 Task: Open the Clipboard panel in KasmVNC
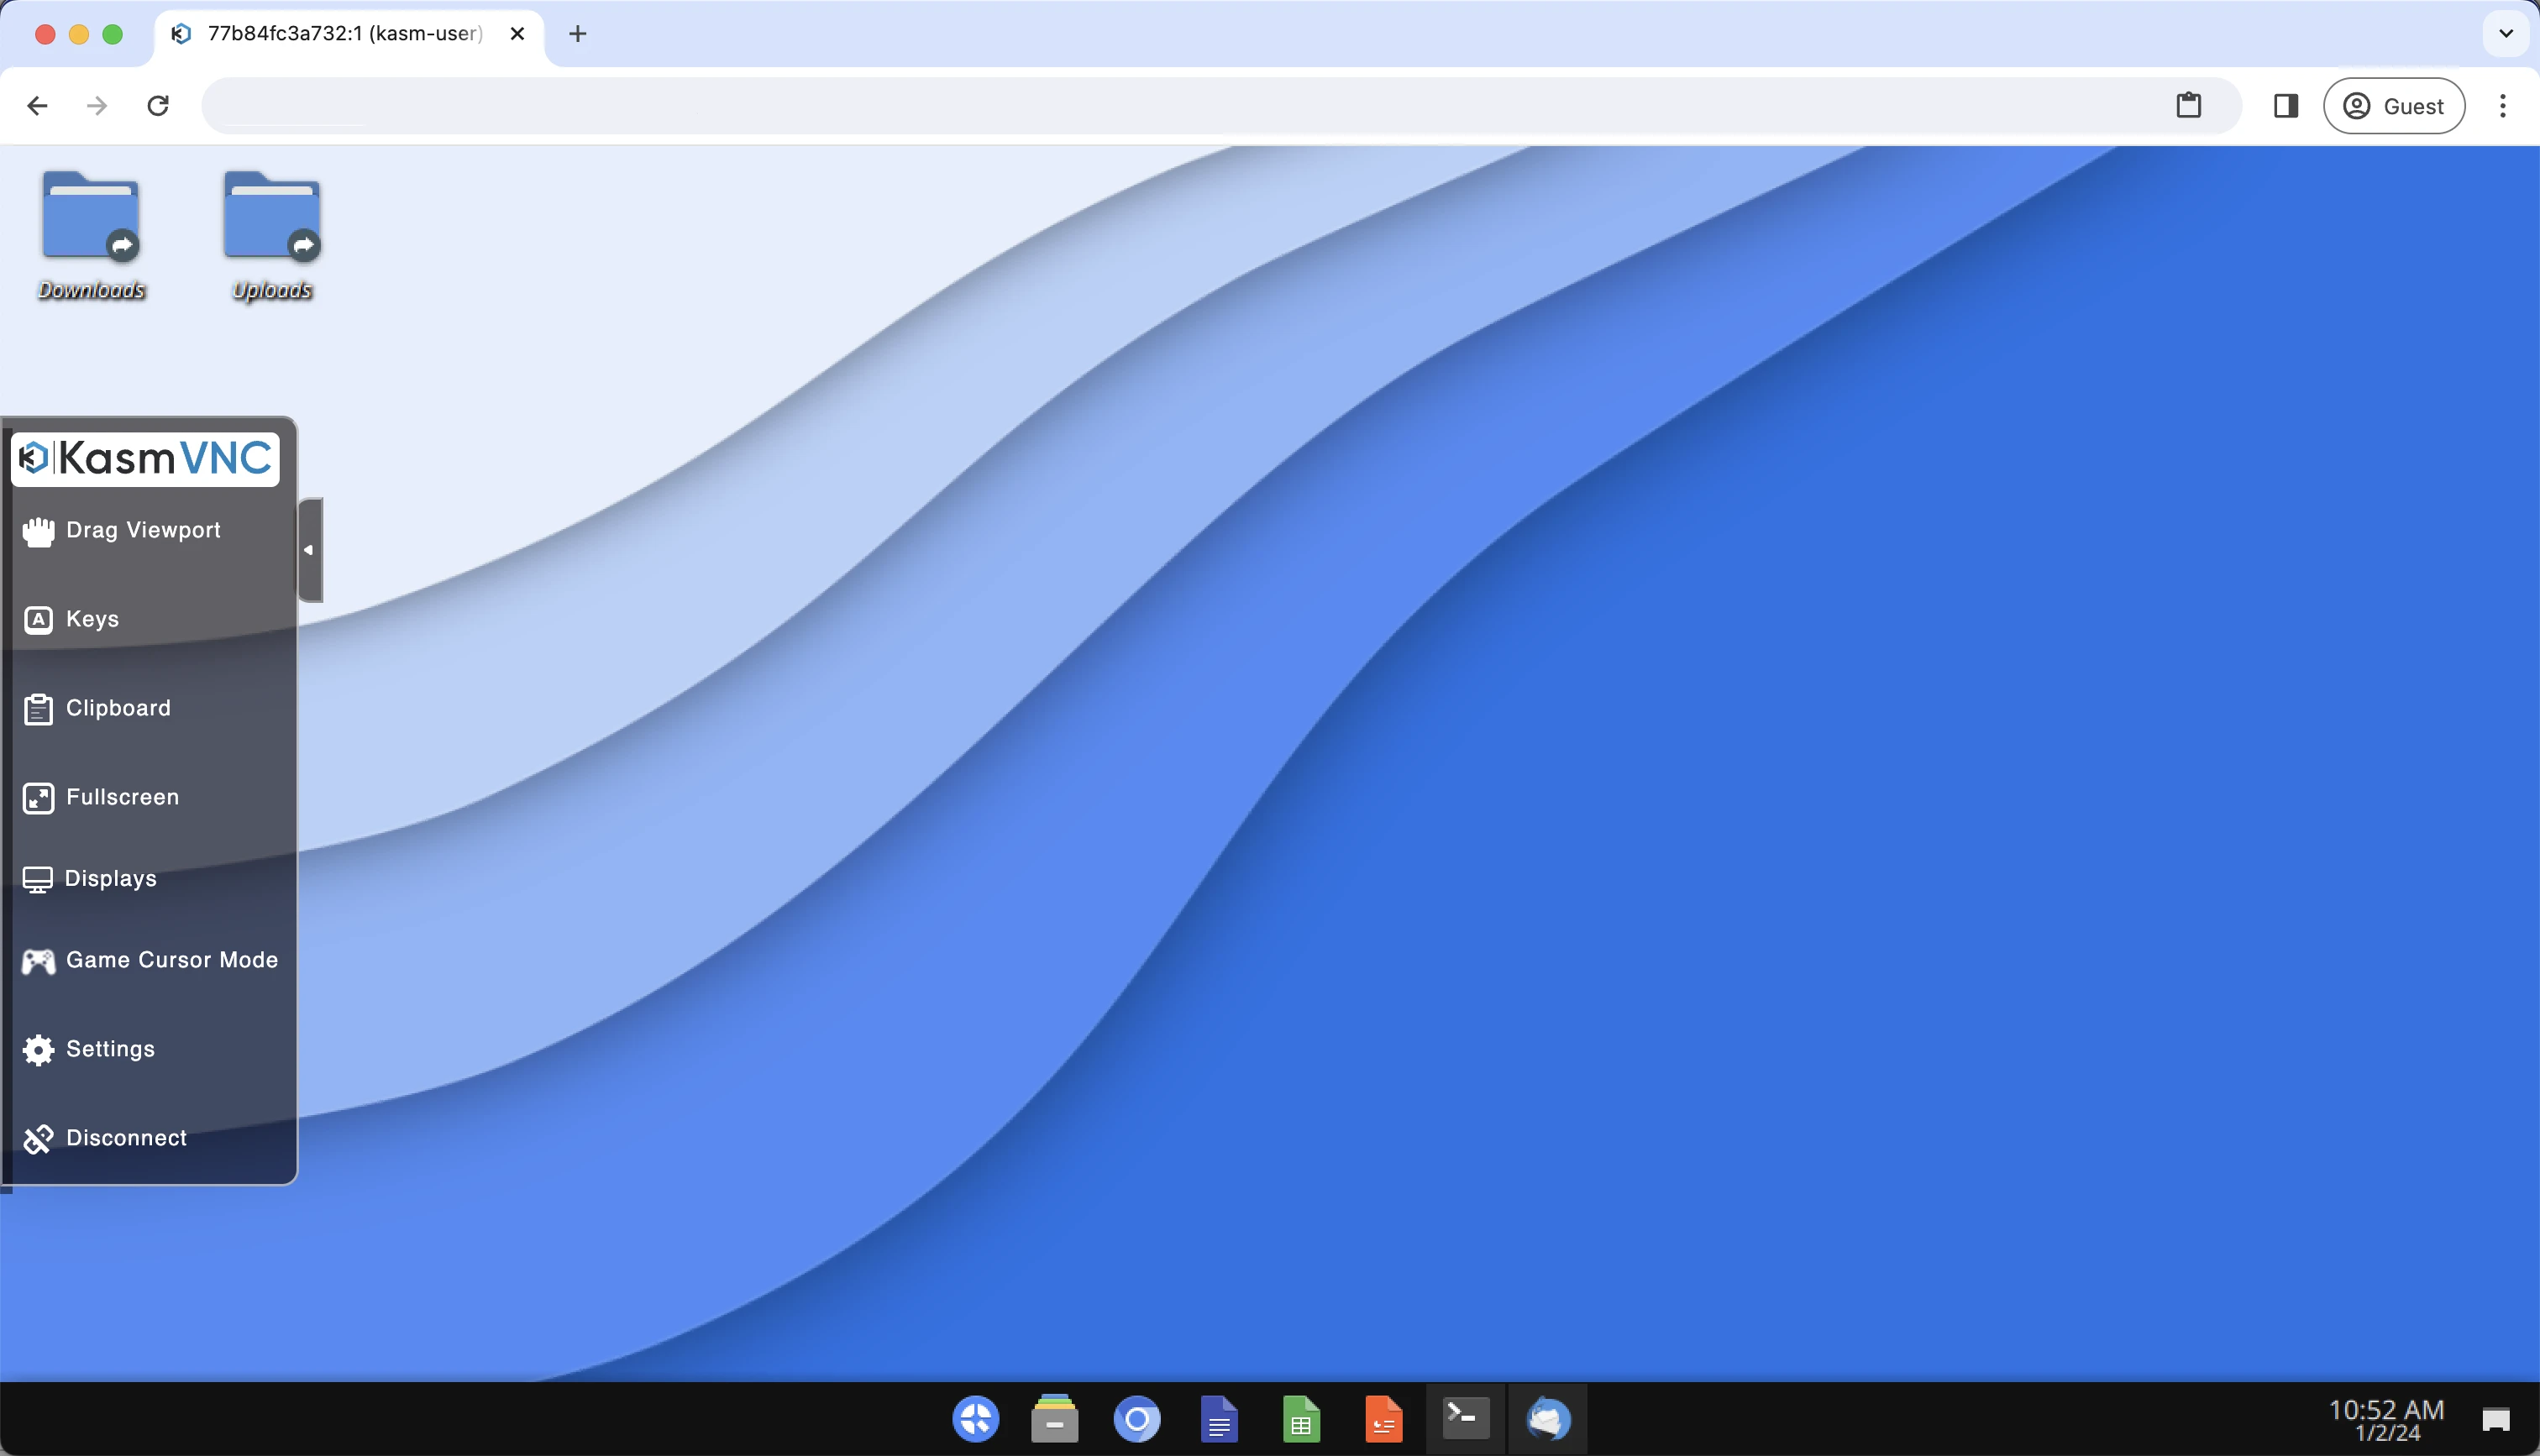coord(117,707)
